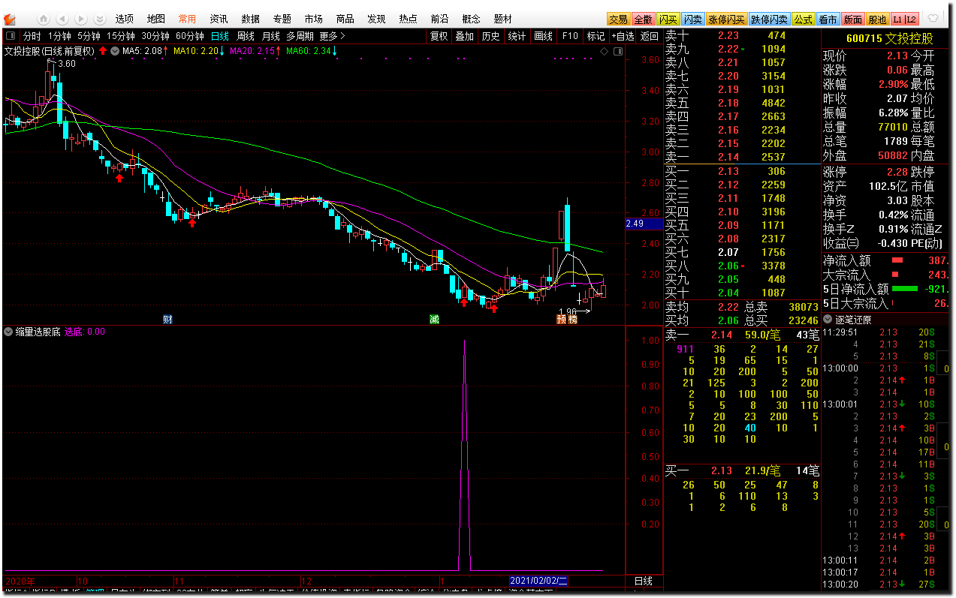Image resolution: width=956 pixels, height=598 pixels.
Task: Navigate back with the left arrow icon
Action: click(x=62, y=19)
